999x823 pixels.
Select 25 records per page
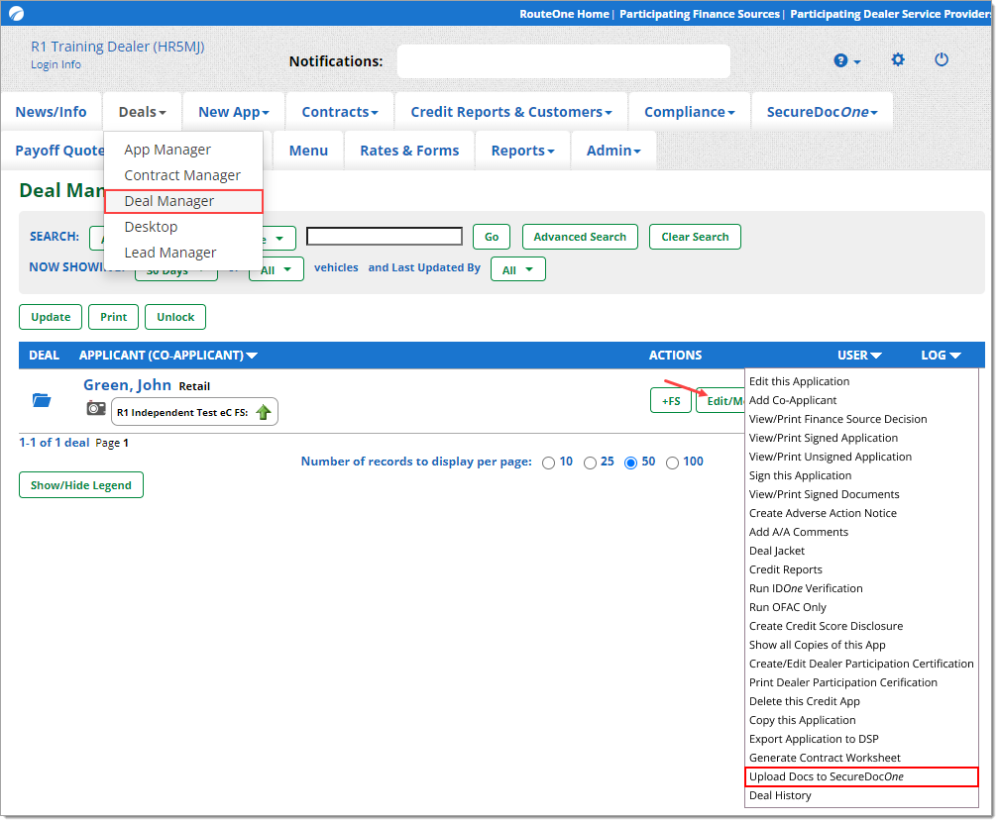(591, 464)
